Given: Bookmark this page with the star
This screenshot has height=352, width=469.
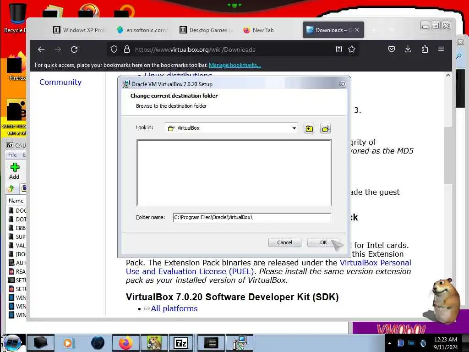Looking at the screenshot, I should point(352,49).
